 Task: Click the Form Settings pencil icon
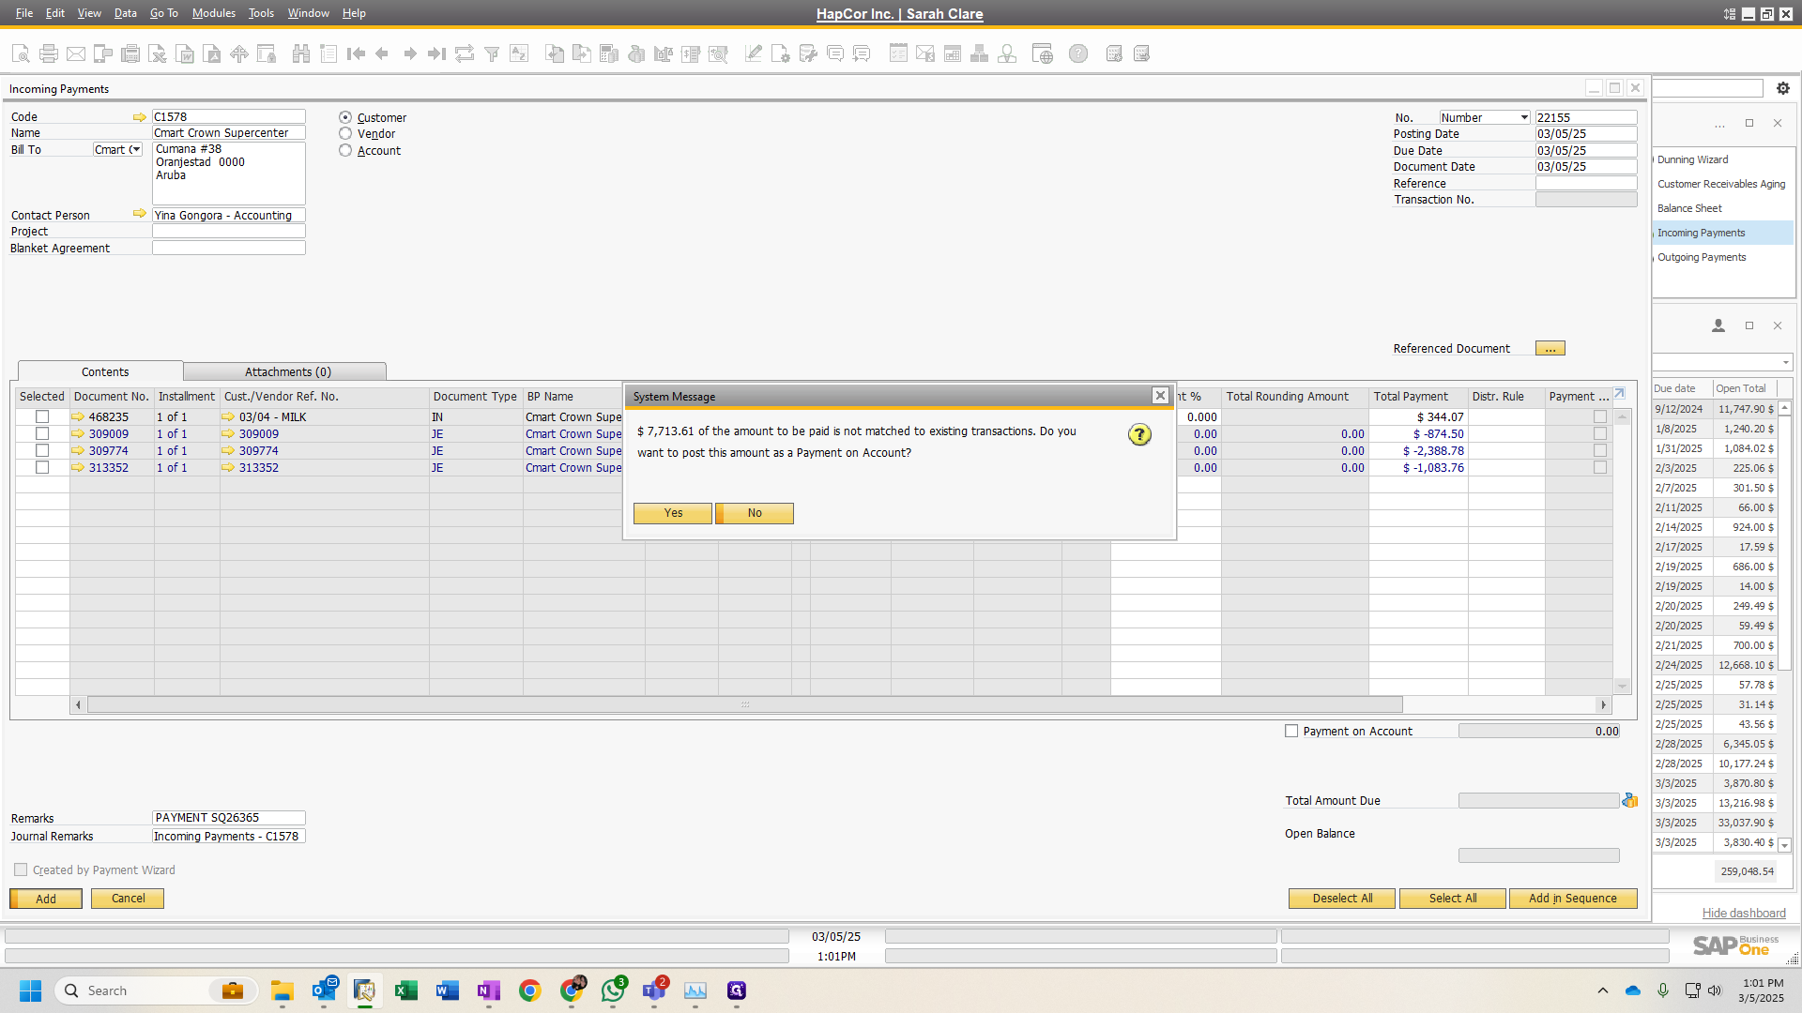coord(753,53)
